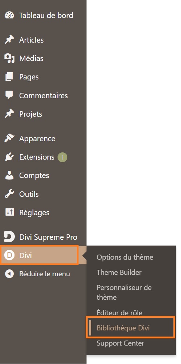Image resolution: width=181 pixels, height=364 pixels.
Task: Open Theme Builder from Divi submenu
Action: (x=119, y=272)
